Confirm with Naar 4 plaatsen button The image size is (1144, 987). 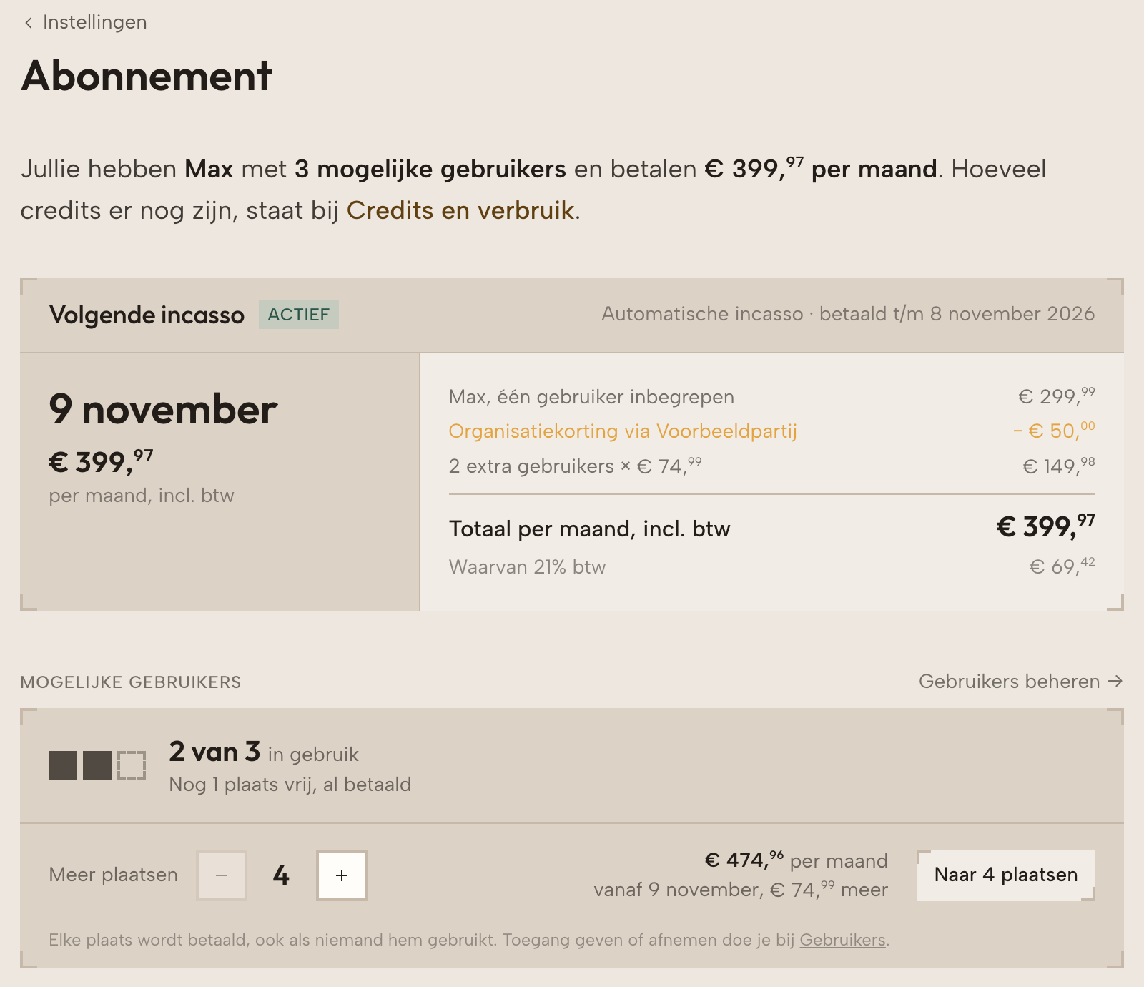click(1006, 875)
